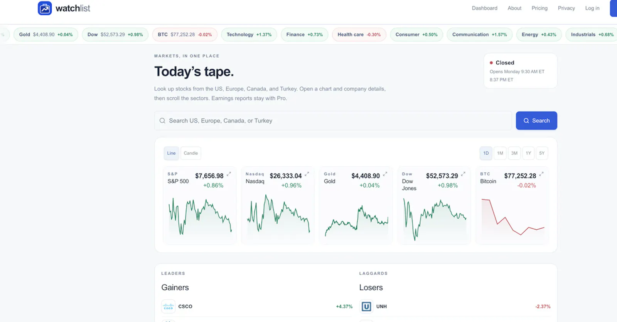The width and height of the screenshot is (617, 322).
Task: Select the 5Y time range
Action: 542,153
